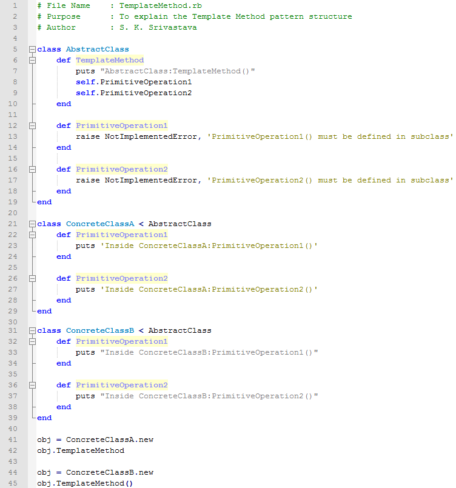This screenshot has width=456, height=488.
Task: Click 'self.PrimitiveOperation1' on line 8
Action: pyautogui.click(x=134, y=82)
